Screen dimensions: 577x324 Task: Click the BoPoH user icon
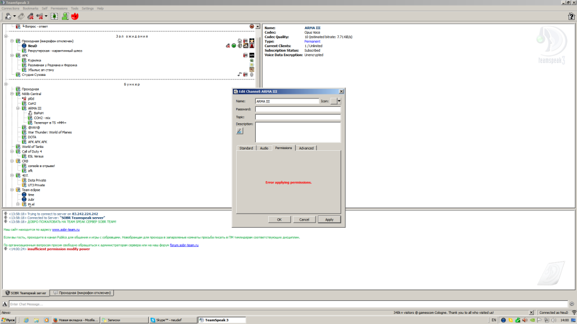coord(30,113)
